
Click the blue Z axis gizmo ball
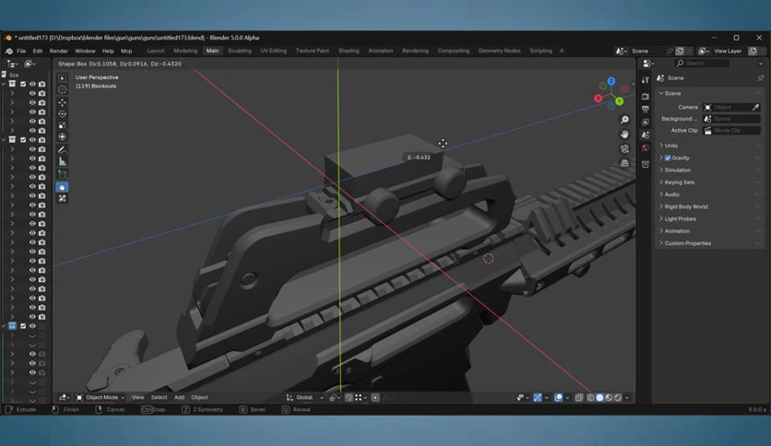[x=611, y=81]
